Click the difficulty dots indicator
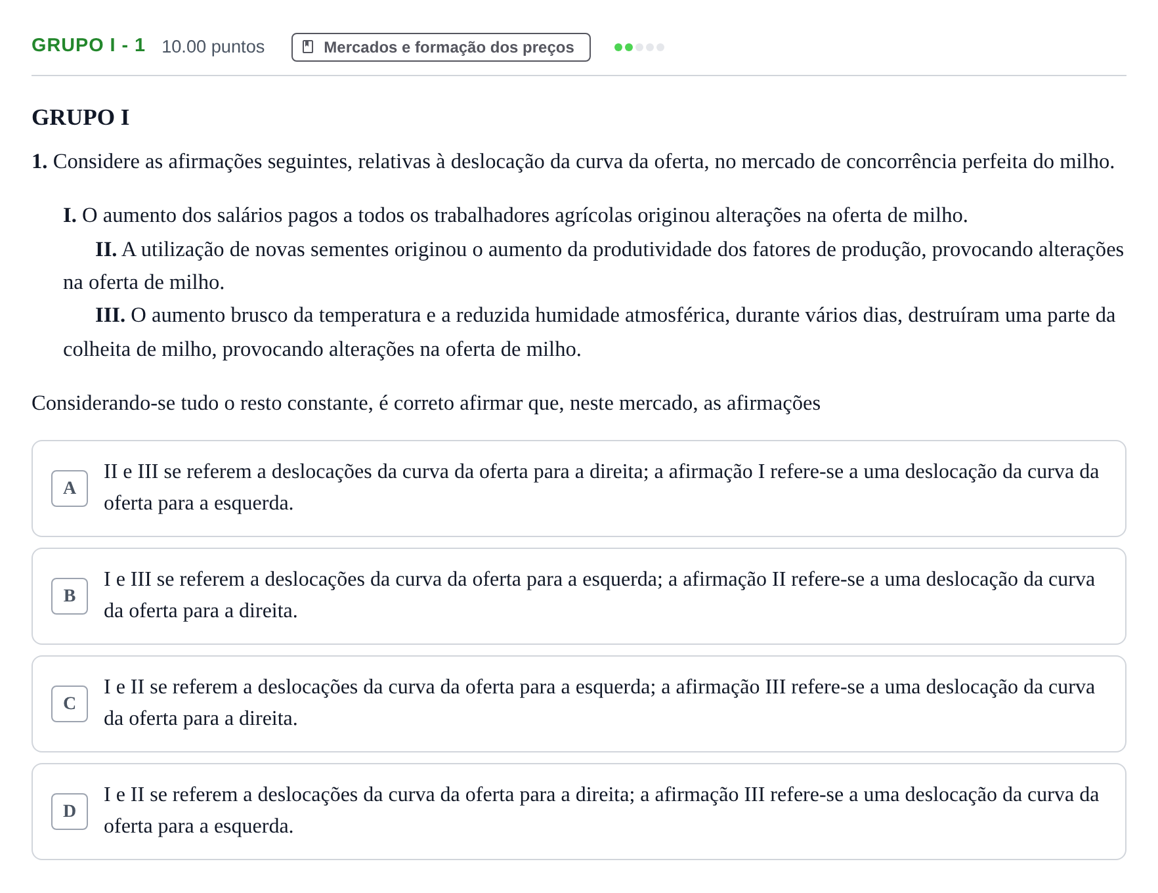 coord(639,47)
